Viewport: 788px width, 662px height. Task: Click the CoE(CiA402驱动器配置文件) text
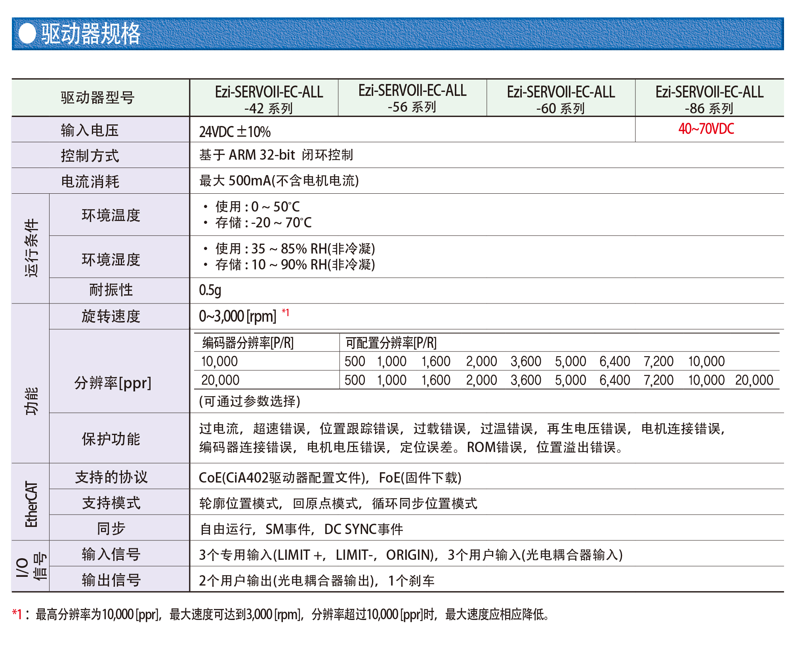pos(282,478)
